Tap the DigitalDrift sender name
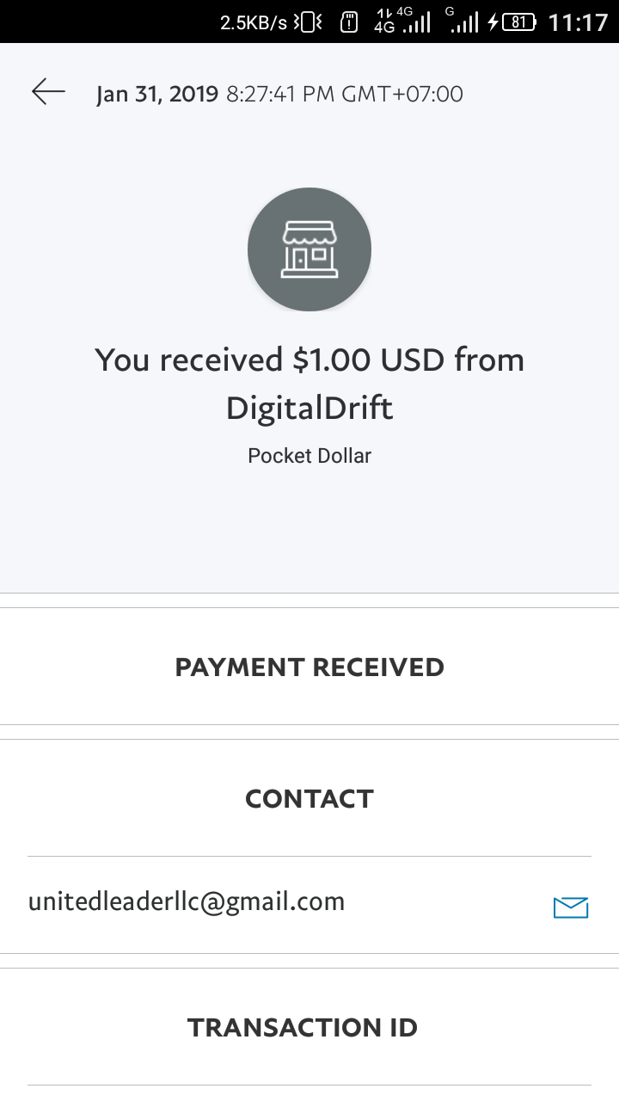Screen dimensions: 619x1101 point(309,408)
